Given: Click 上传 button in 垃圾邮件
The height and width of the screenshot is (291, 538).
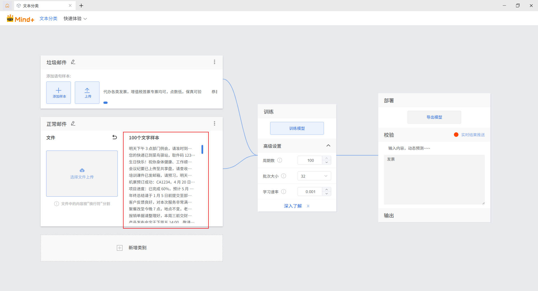Looking at the screenshot, I should coord(87,93).
